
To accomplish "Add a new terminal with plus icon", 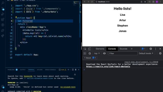I will click(68, 70).
